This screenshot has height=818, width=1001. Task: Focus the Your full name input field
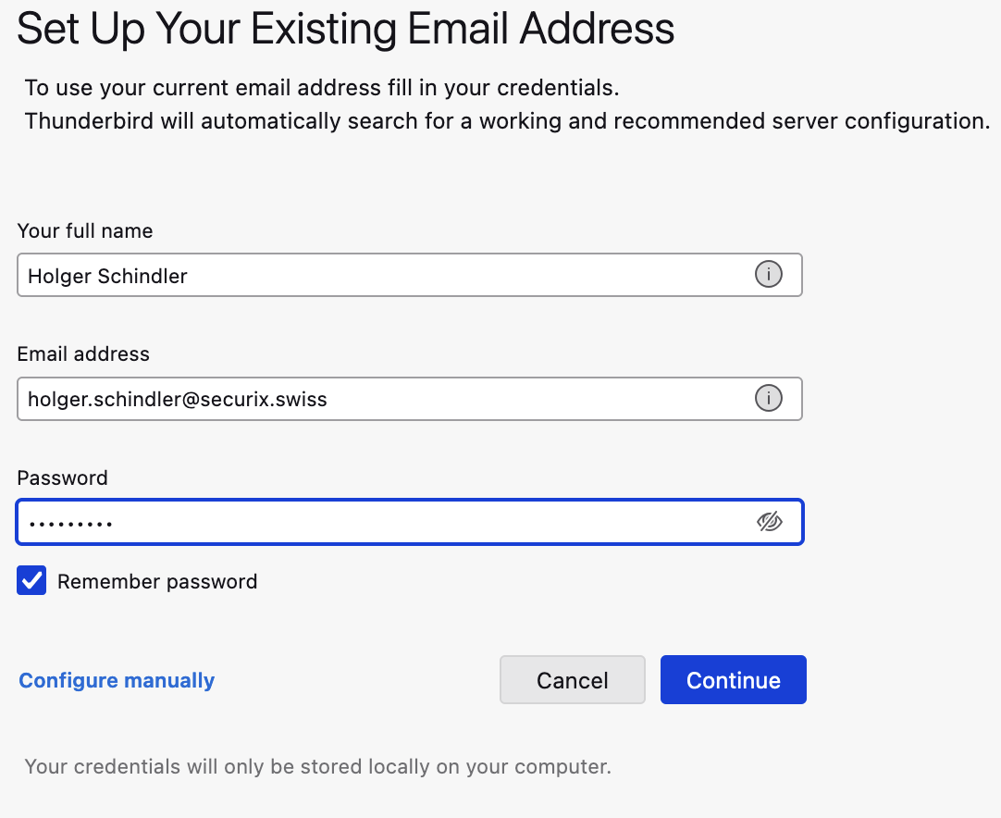pyautogui.click(x=409, y=275)
